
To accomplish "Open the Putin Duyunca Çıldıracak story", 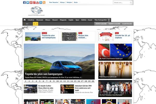I will pos(115,70).
